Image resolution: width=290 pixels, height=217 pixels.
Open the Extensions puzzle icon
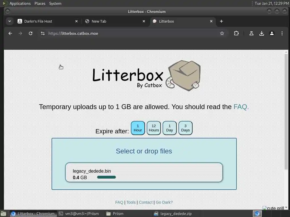[x=236, y=33]
